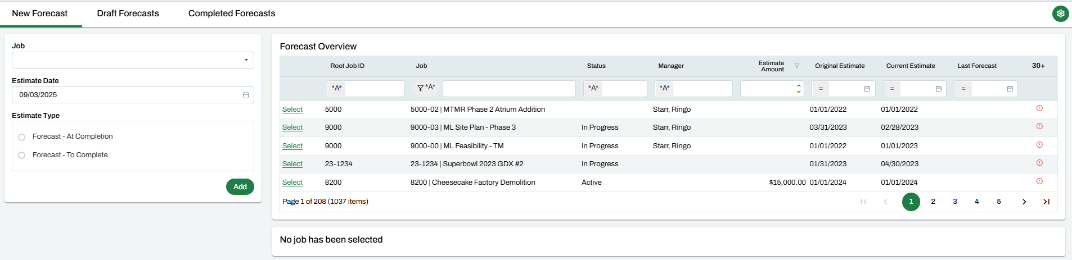The image size is (1072, 260).
Task: Select Forecast - At Completion radio option
Action: tap(22, 137)
